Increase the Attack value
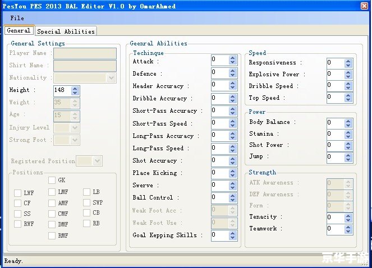Screen dimensions: 372x268 pyautogui.click(x=233, y=58)
